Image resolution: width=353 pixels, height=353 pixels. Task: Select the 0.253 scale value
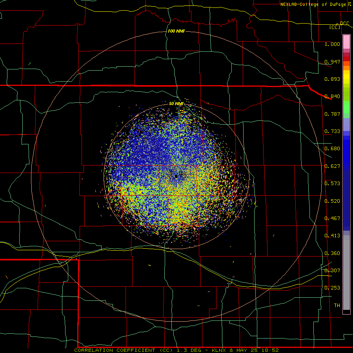(332, 288)
